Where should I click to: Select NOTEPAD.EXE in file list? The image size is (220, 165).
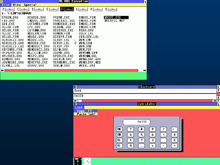pos(38,62)
